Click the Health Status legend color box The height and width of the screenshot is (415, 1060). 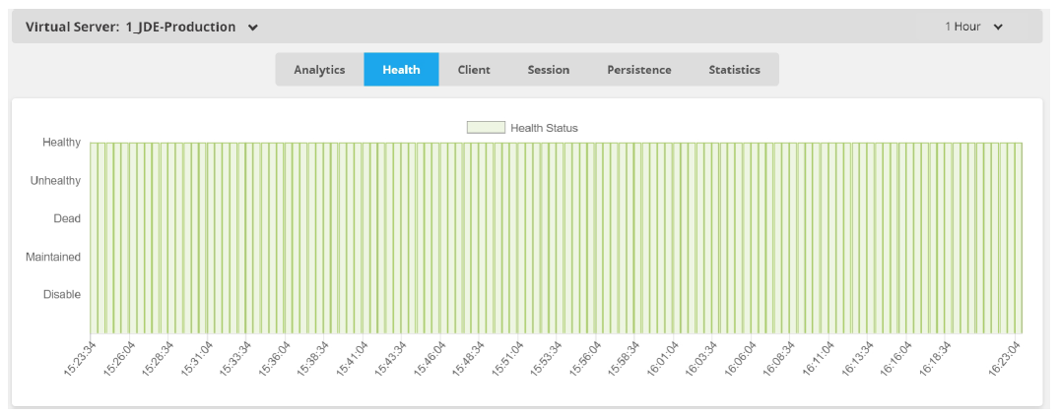tap(485, 128)
